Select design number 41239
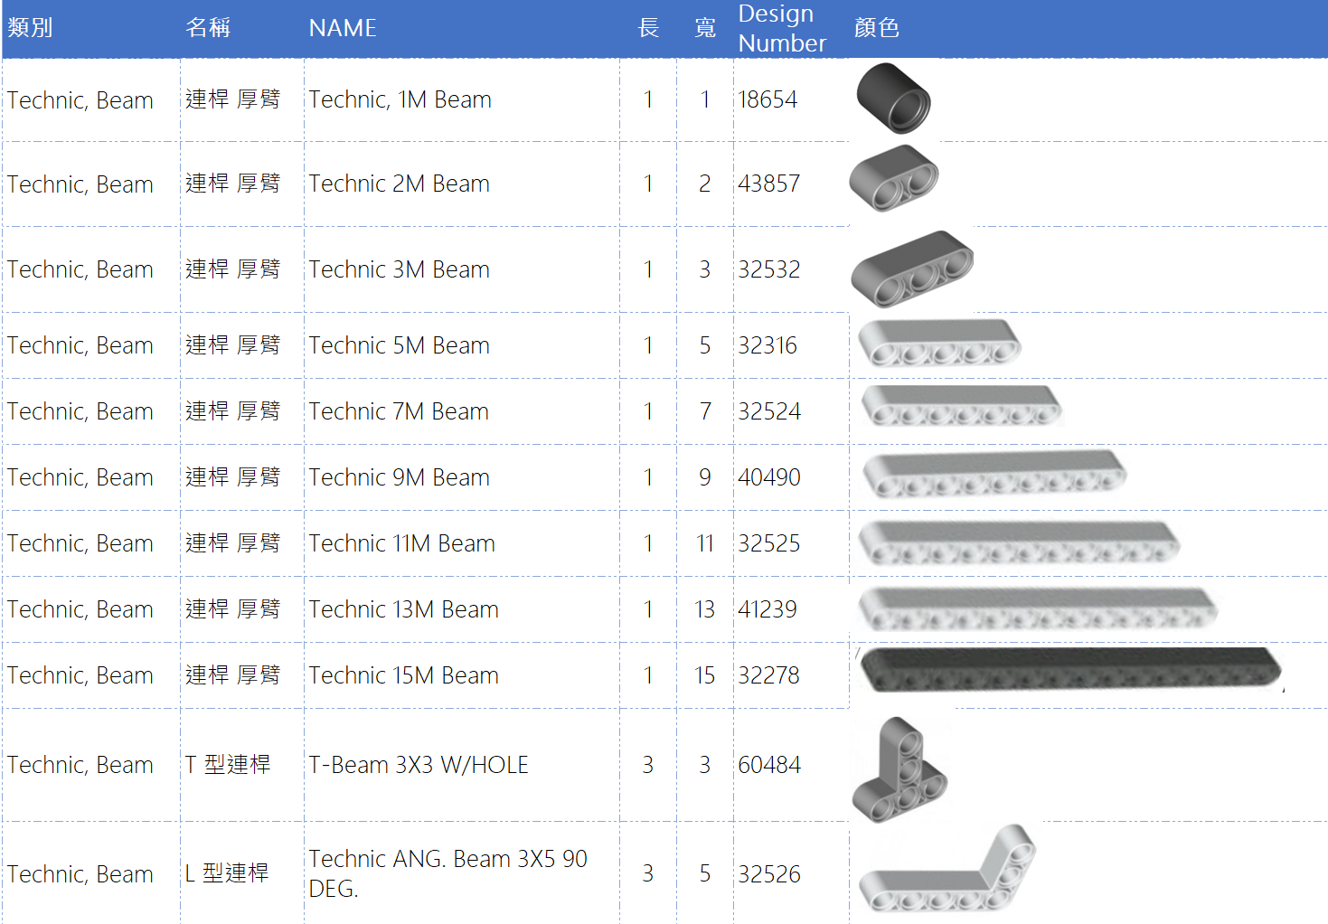 pyautogui.click(x=768, y=609)
